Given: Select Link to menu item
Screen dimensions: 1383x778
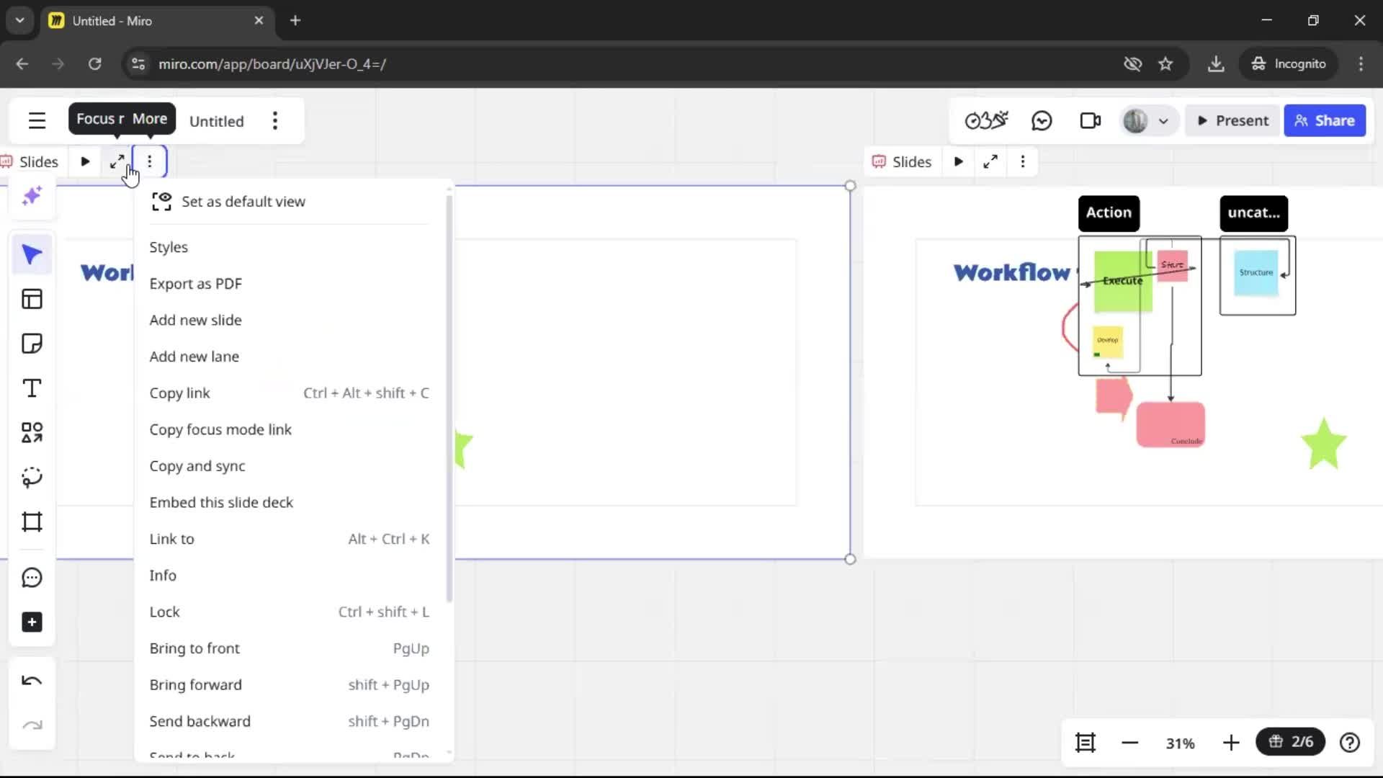Looking at the screenshot, I should point(290,539).
